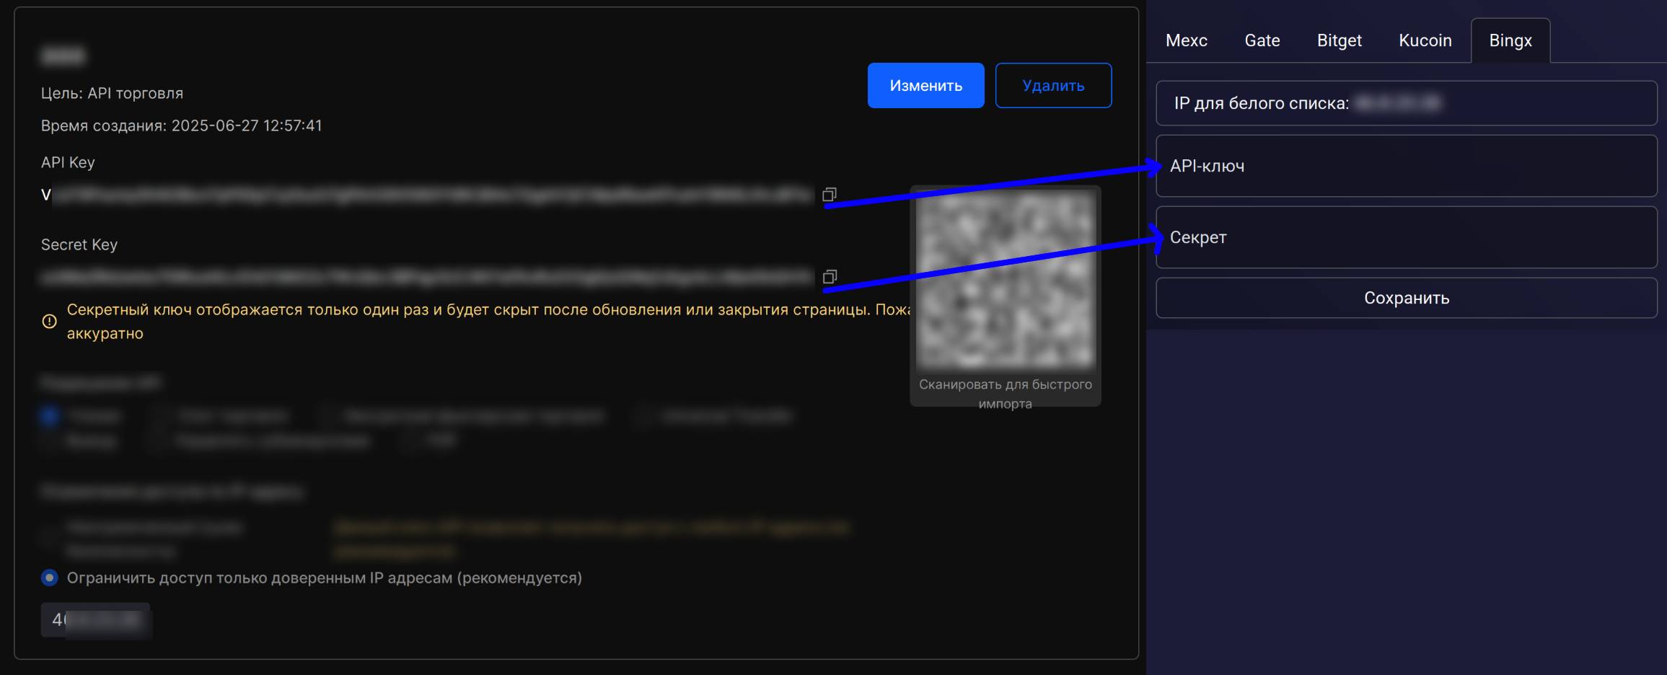Viewport: 1667px width, 675px height.
Task: Click the Сканировать для быстрого импорта caption
Action: click(1006, 394)
